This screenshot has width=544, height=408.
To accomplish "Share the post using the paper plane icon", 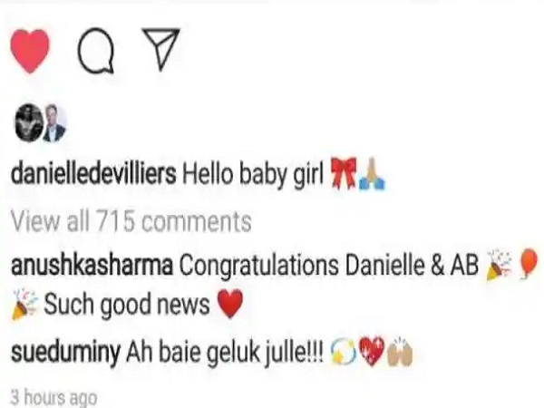I will click(161, 49).
